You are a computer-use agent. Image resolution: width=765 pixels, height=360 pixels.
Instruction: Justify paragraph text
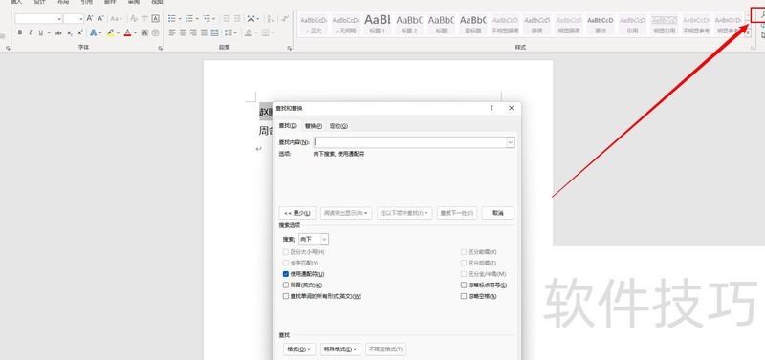point(205,32)
